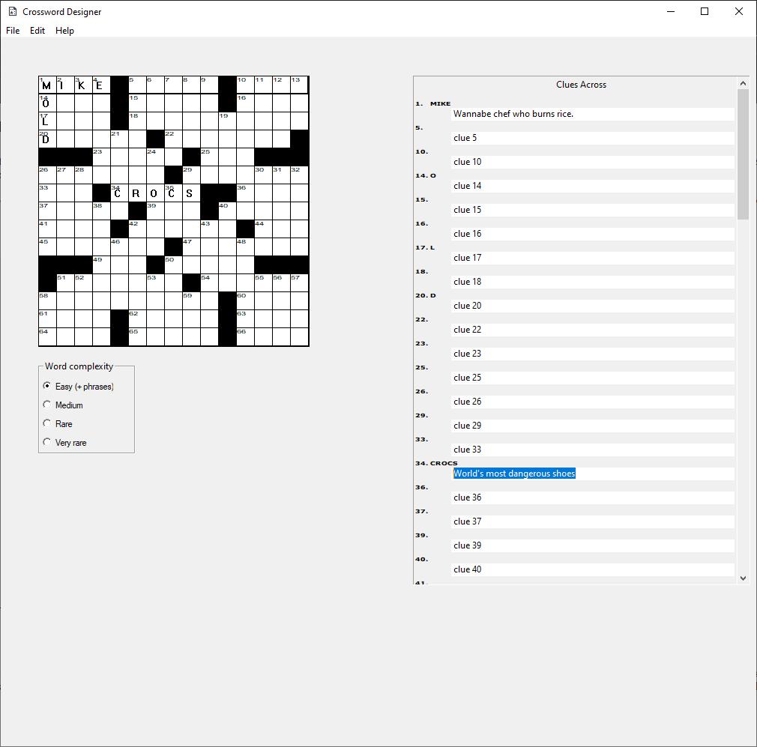This screenshot has height=747, width=757.
Task: Click the '1. MIKE' clue label
Action: 433,103
